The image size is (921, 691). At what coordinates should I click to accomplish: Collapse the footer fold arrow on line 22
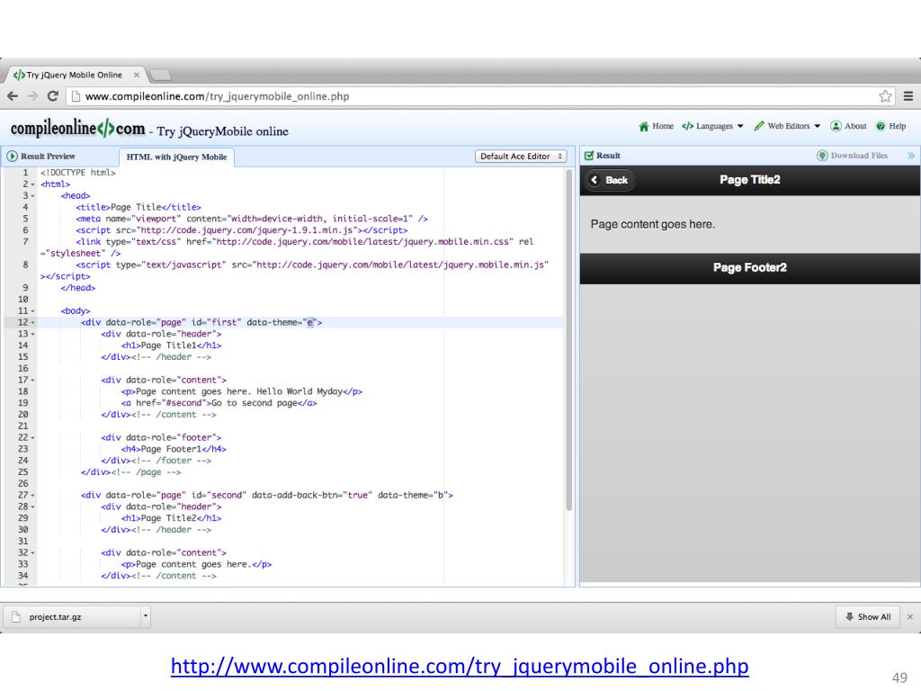32,438
